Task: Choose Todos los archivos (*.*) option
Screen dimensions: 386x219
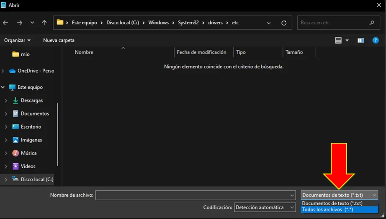Action: coord(340,210)
